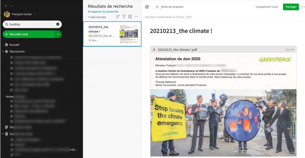Open more options in search results header
Viewport: 305px width, 158px height.
coord(136,17)
